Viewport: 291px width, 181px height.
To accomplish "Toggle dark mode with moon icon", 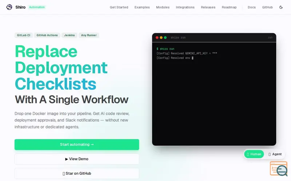I will [x=281, y=7].
